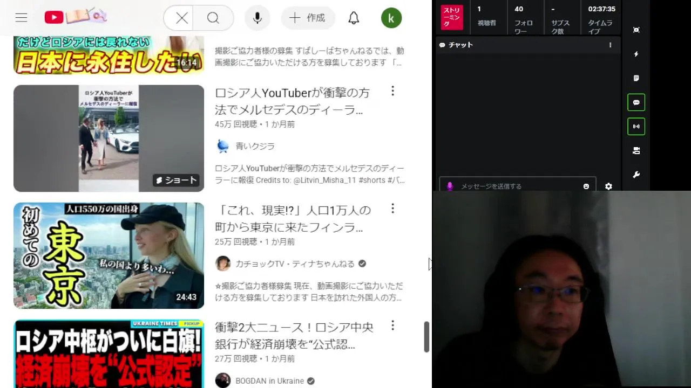
Task: Go to the 青いクジラ channel name
Action: [x=255, y=146]
